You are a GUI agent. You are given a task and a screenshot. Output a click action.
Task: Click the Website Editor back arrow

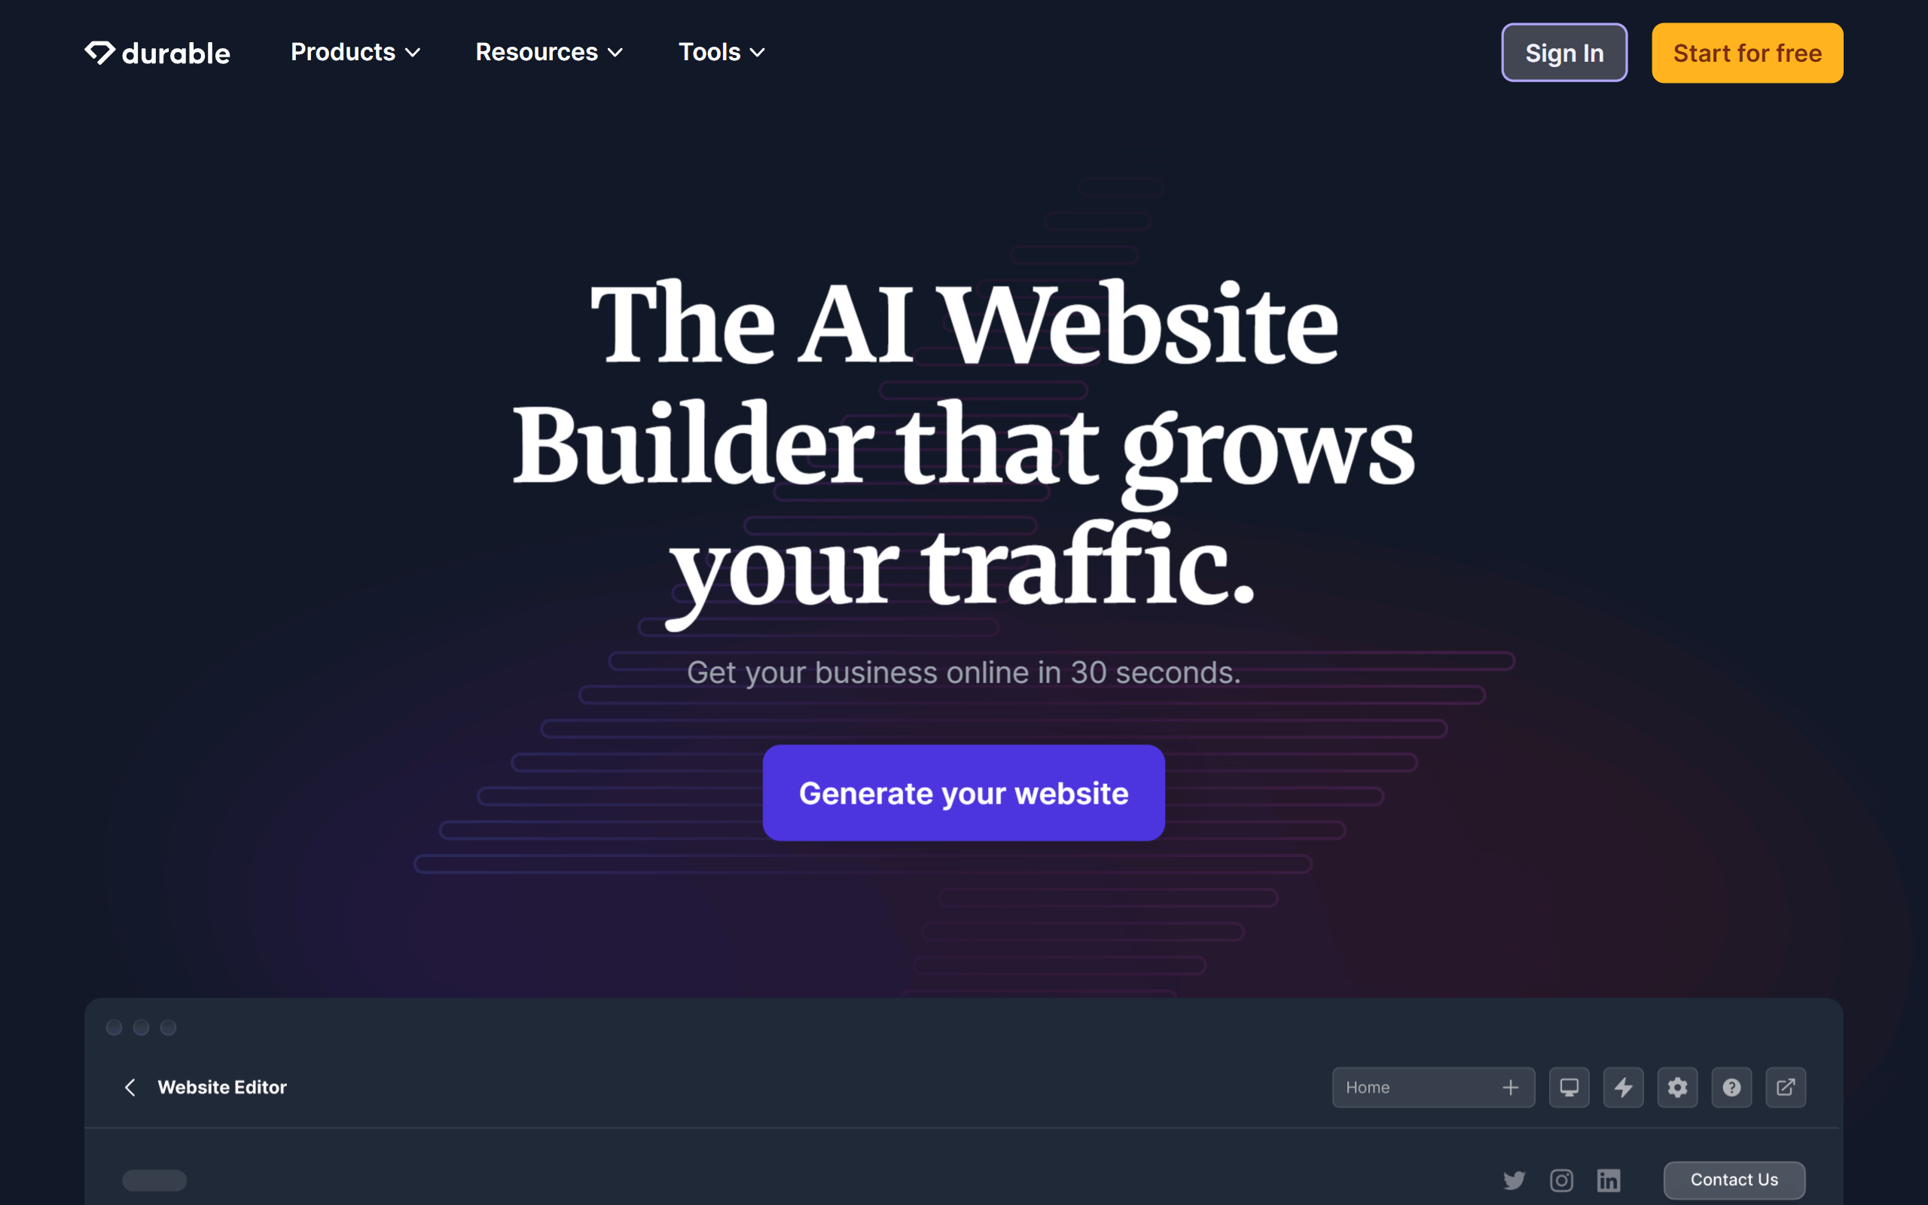127,1087
